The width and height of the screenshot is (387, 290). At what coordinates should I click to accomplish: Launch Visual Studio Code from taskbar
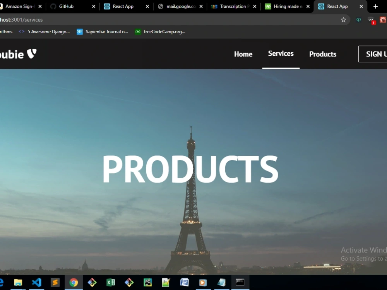pyautogui.click(x=36, y=282)
